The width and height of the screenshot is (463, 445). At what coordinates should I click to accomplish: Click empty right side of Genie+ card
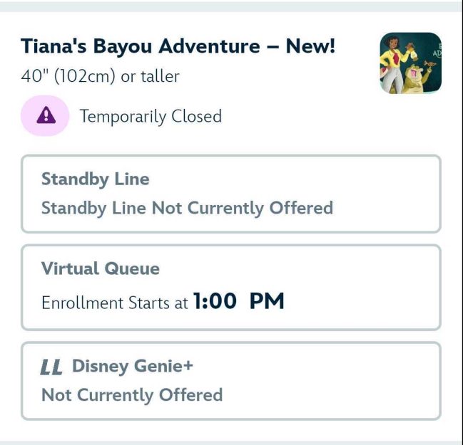[x=334, y=380]
